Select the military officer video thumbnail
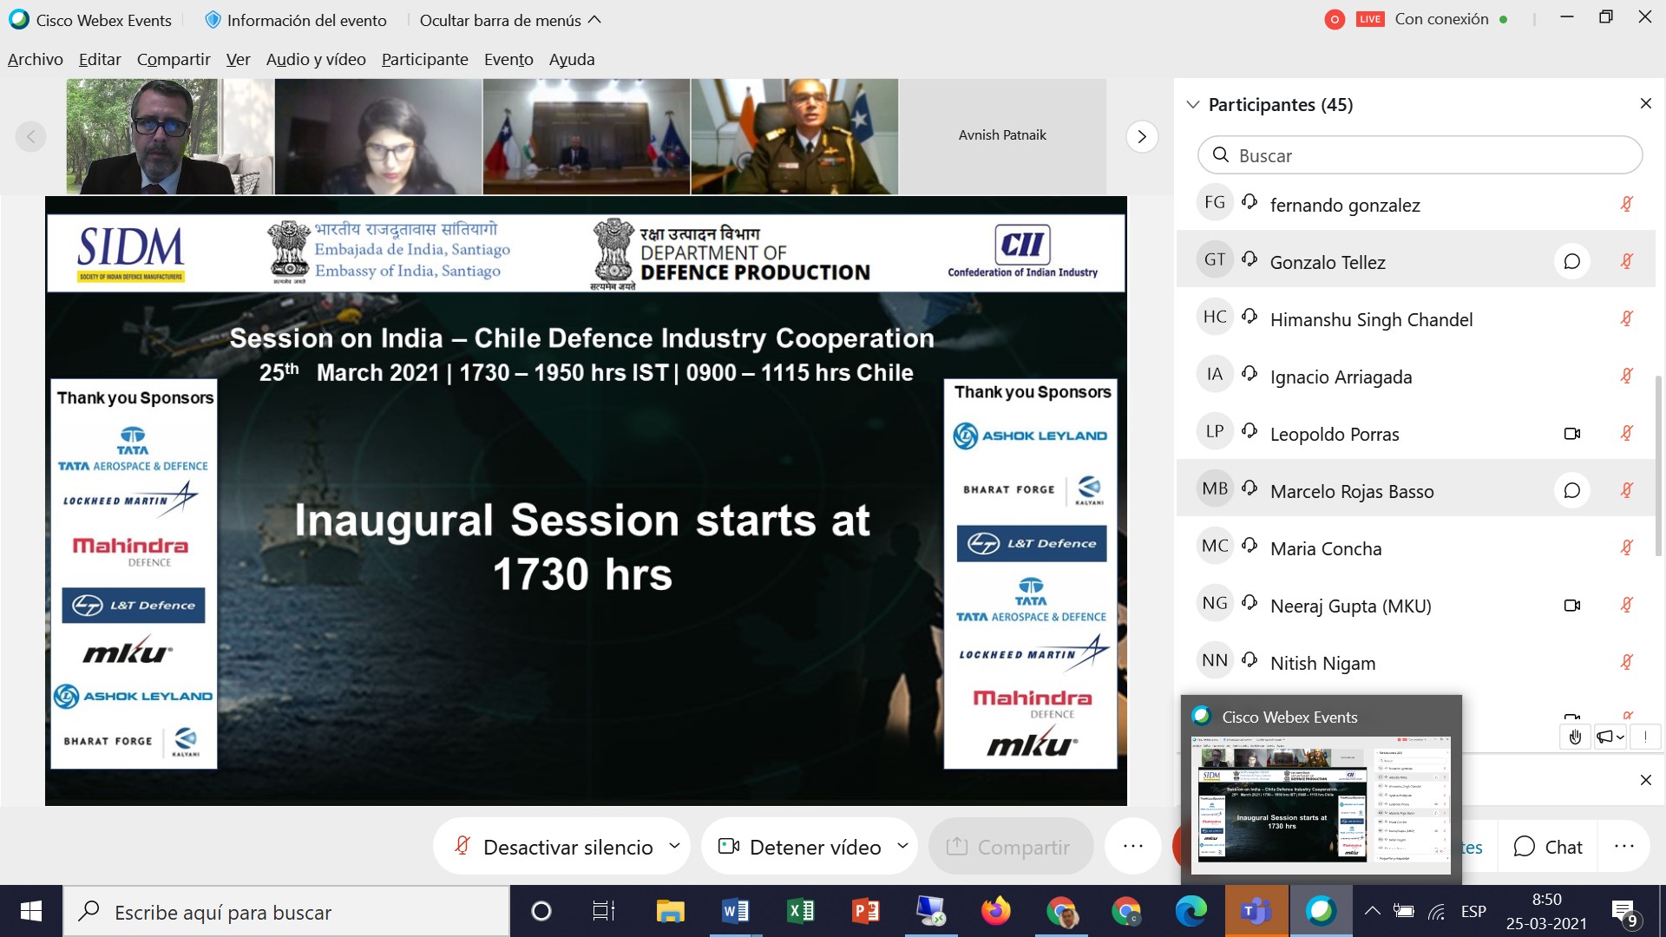The image size is (1666, 937). point(795,136)
